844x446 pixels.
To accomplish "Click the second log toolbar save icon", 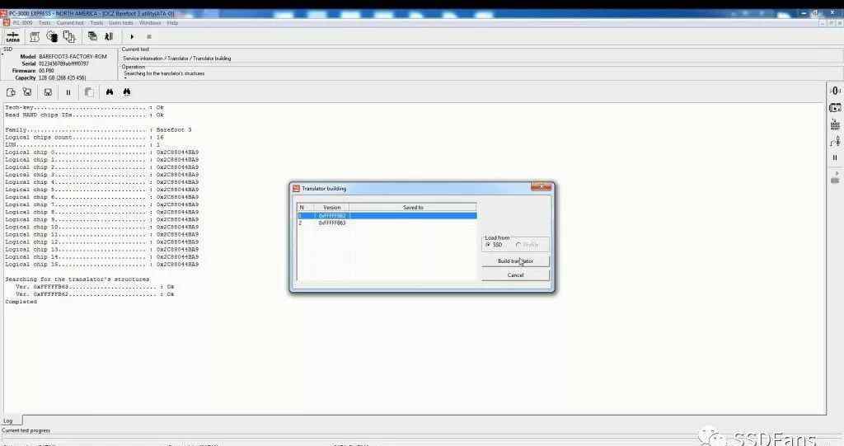I will click(27, 92).
